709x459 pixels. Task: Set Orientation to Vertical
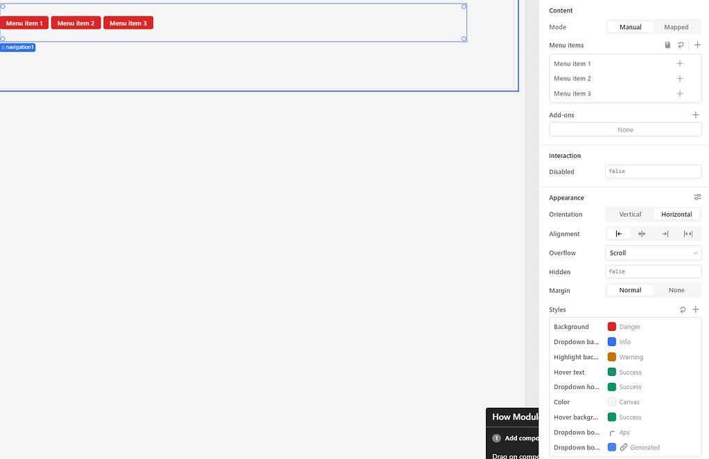pos(629,214)
